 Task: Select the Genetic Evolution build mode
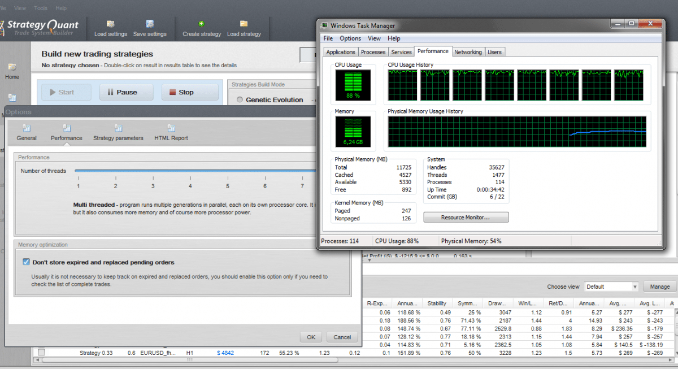tap(240, 100)
